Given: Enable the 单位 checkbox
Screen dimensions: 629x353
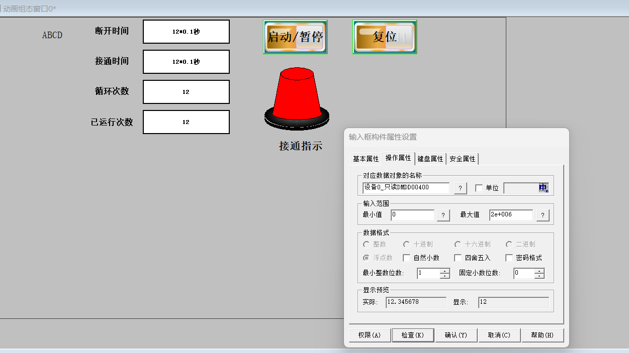Looking at the screenshot, I should point(479,188).
